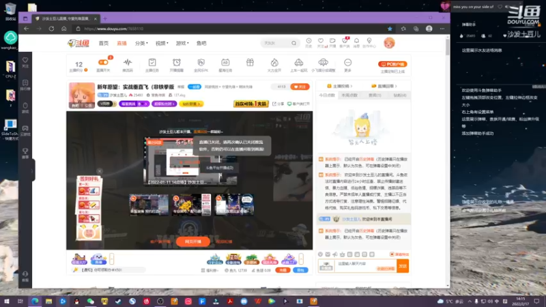Click the orange 关注 follow button
Image resolution: width=546 pixels, height=307 pixels.
tap(300, 87)
